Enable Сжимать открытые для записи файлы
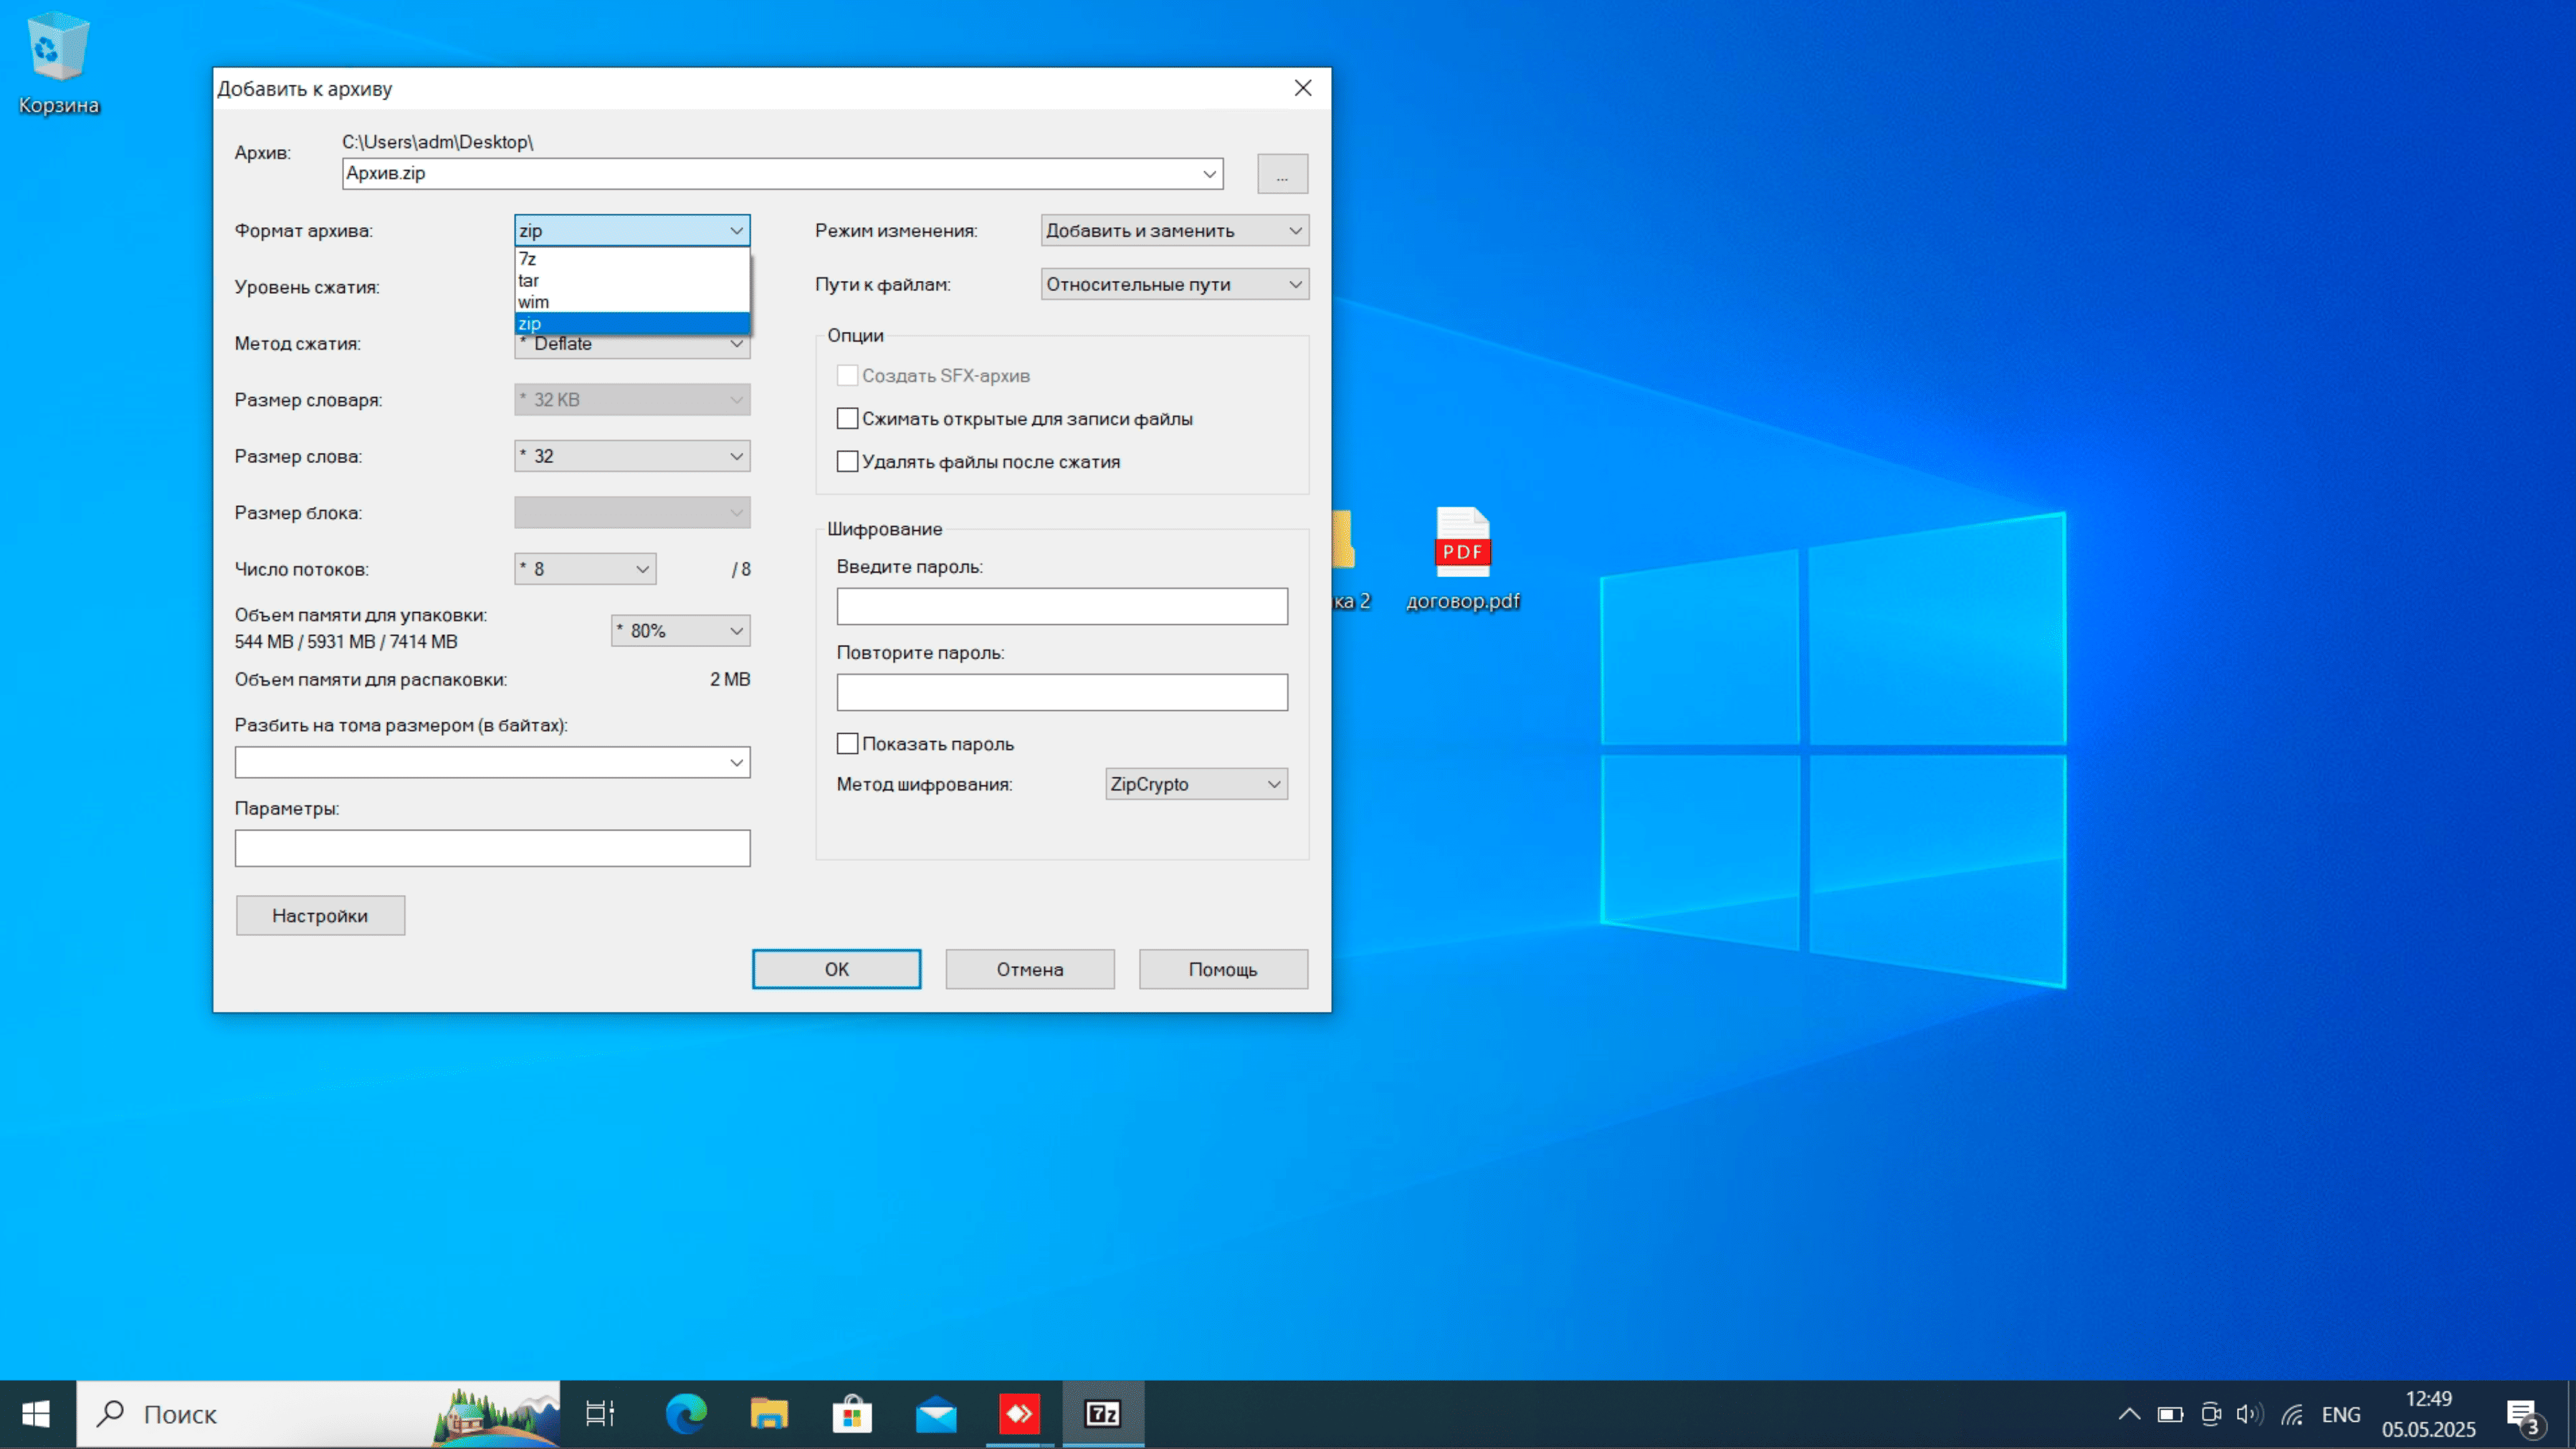Viewport: 2576px width, 1449px height. click(x=847, y=418)
